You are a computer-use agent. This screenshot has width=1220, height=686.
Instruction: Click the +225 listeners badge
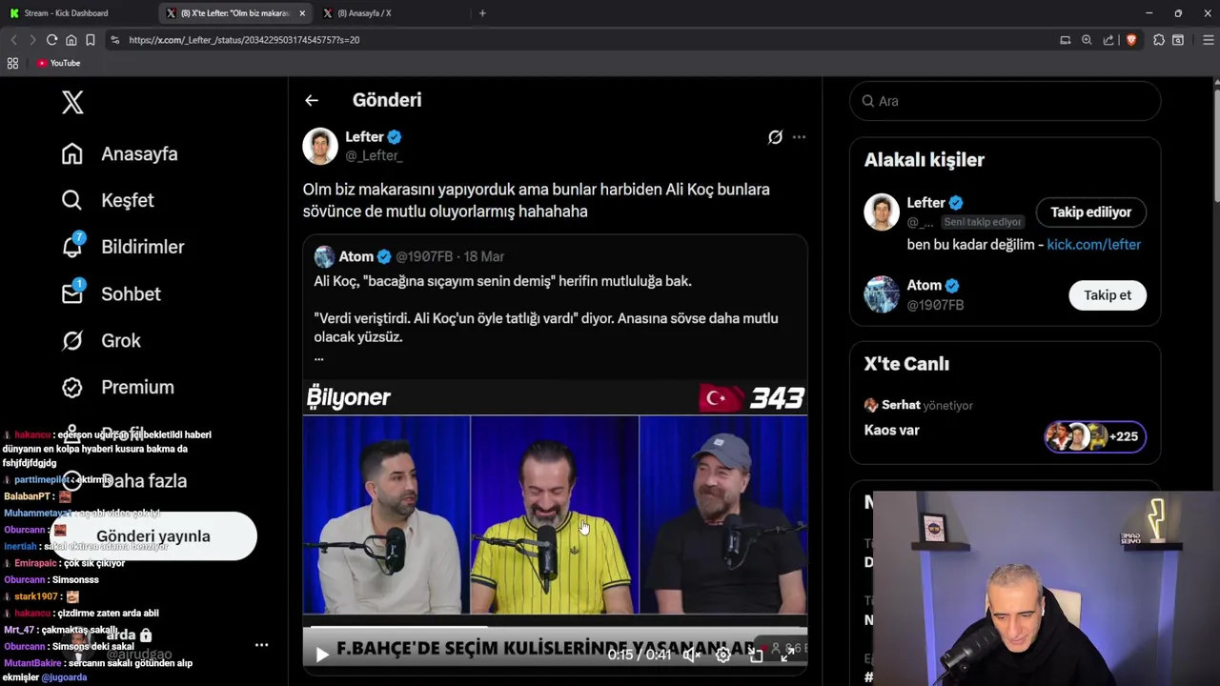coord(1095,436)
